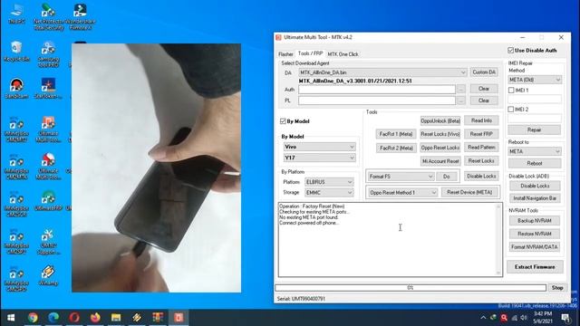Open the notification center icon
This screenshot has height=326, width=580.
tap(565, 318)
